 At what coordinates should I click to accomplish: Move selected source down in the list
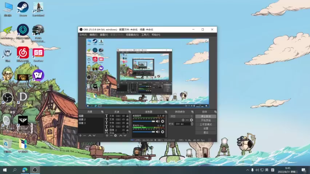click(x=125, y=136)
